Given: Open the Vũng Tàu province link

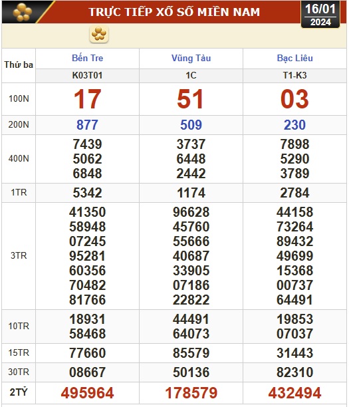Looking at the screenshot, I should point(191,58).
